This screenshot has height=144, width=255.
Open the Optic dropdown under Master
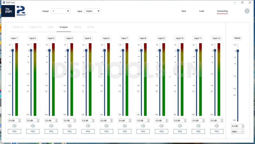(x=238, y=131)
